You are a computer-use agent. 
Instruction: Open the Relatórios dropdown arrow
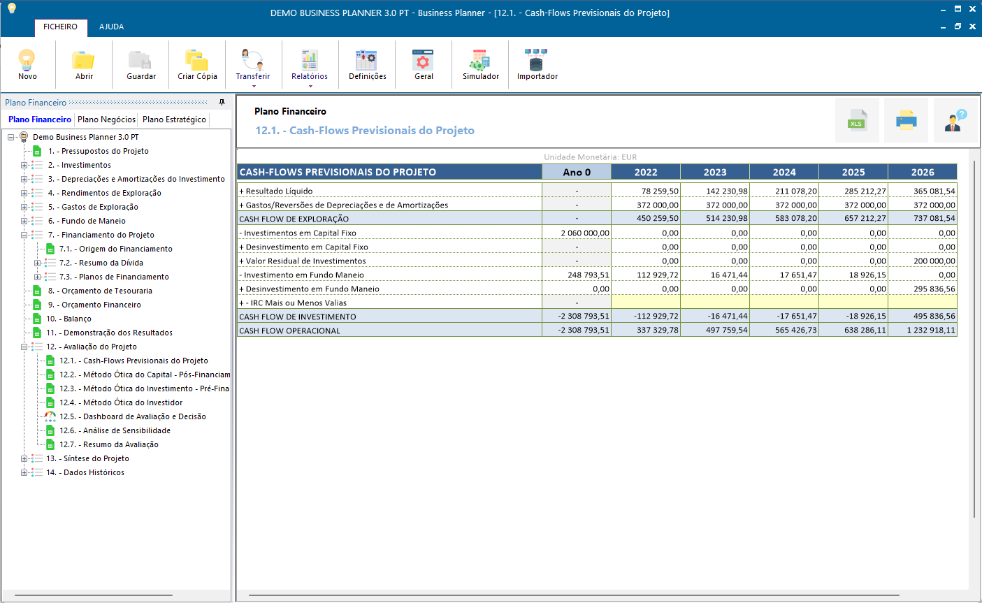point(310,86)
